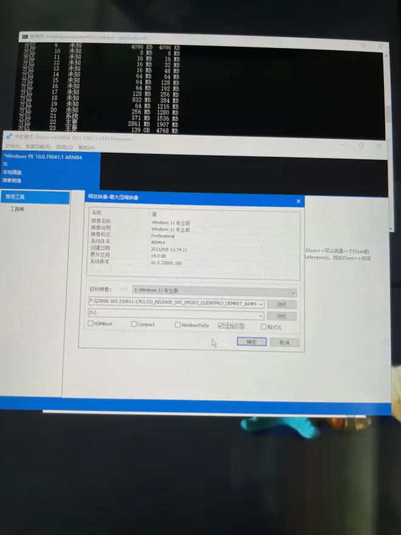Image resolution: width=401 pixels, height=535 pixels.
Task: Expand the F:\22000.160 source path dropdown
Action: [261, 303]
